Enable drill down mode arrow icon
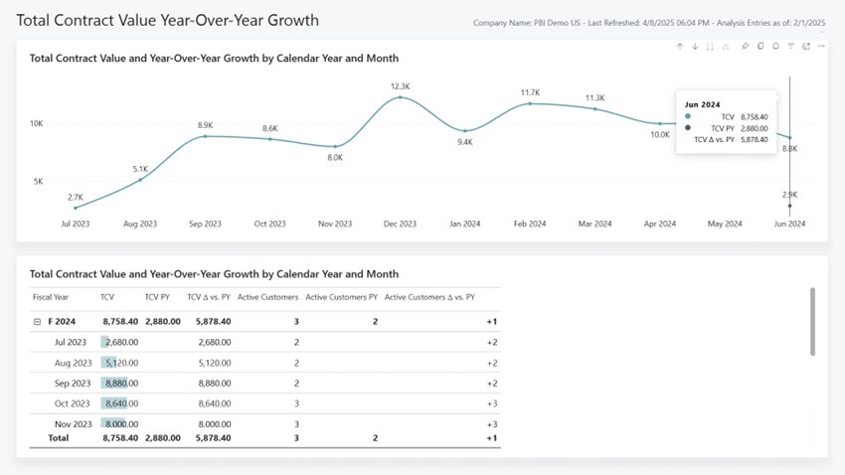Image resolution: width=845 pixels, height=475 pixels. tap(695, 47)
